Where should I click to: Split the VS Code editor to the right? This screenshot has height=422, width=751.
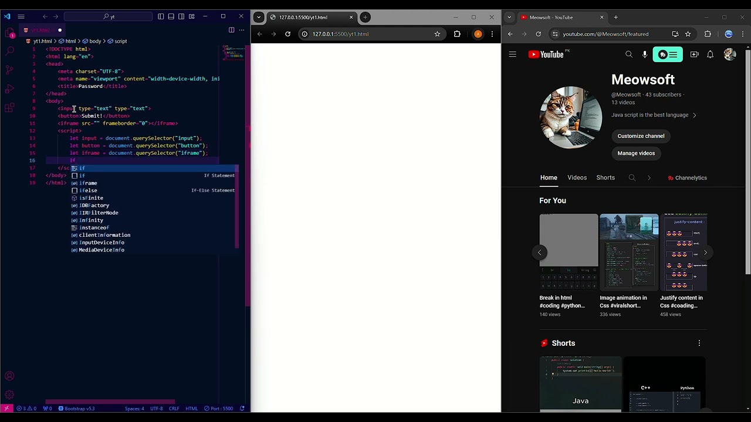point(231,30)
